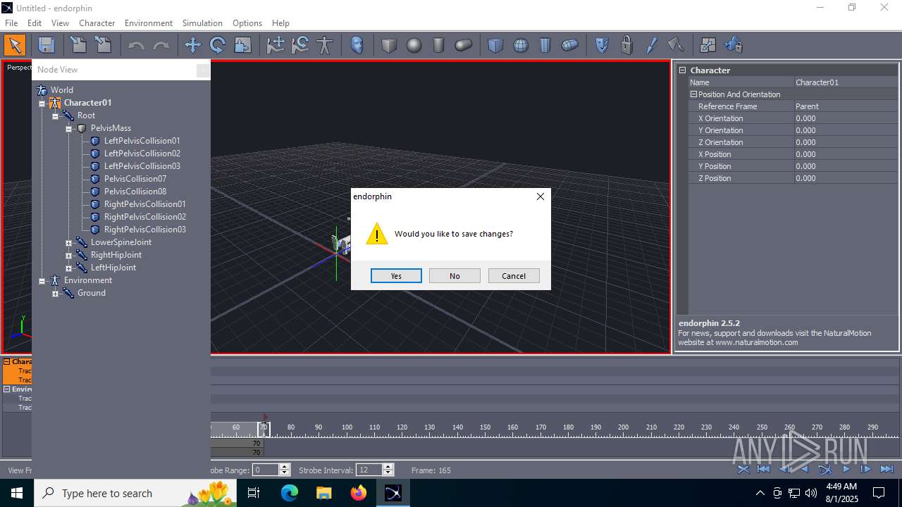
Task: Close the Node View panel
Action: [x=202, y=70]
